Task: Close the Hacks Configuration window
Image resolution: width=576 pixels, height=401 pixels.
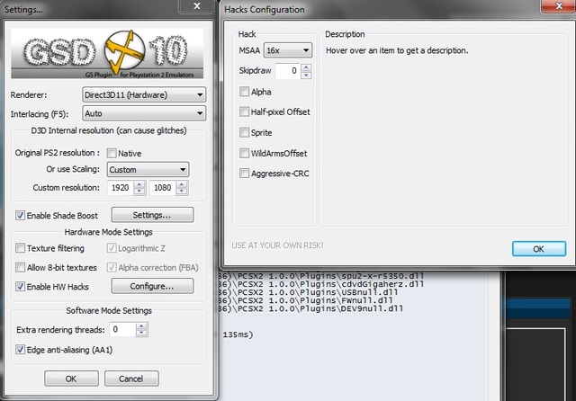Action: click(x=559, y=6)
